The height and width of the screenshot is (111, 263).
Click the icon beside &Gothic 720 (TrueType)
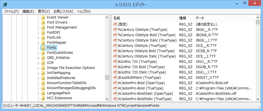(115, 61)
